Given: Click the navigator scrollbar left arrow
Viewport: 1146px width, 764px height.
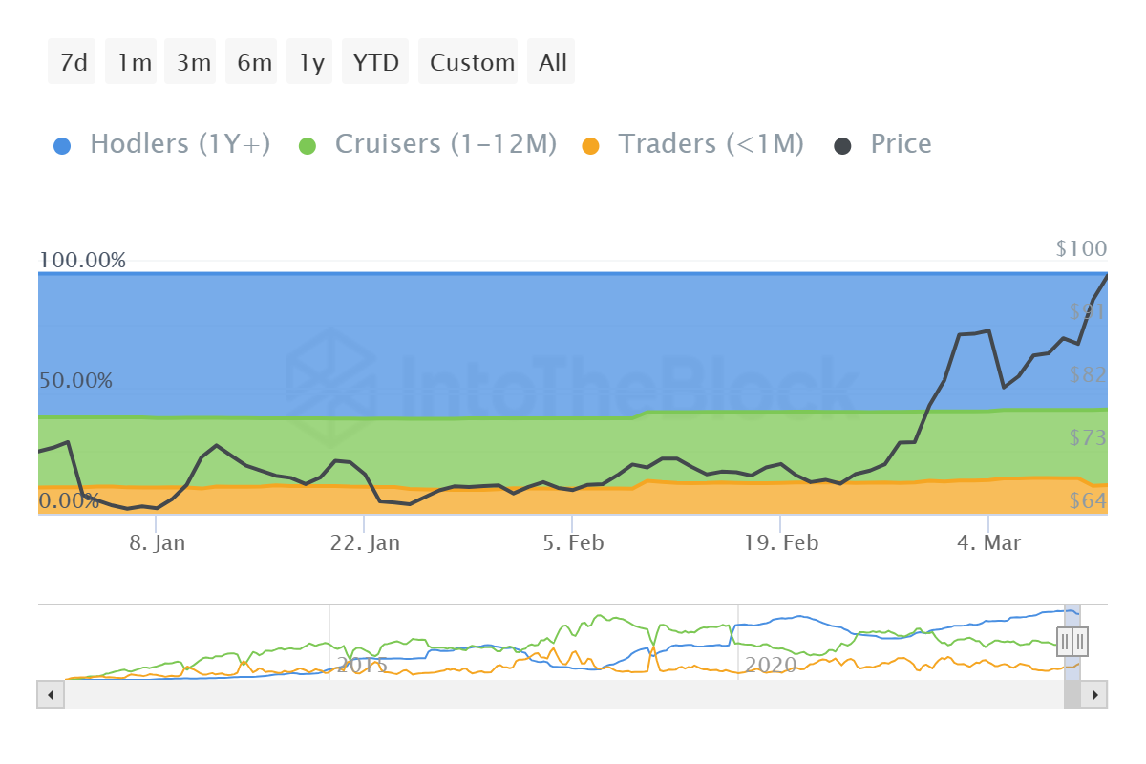Looking at the screenshot, I should point(51,694).
